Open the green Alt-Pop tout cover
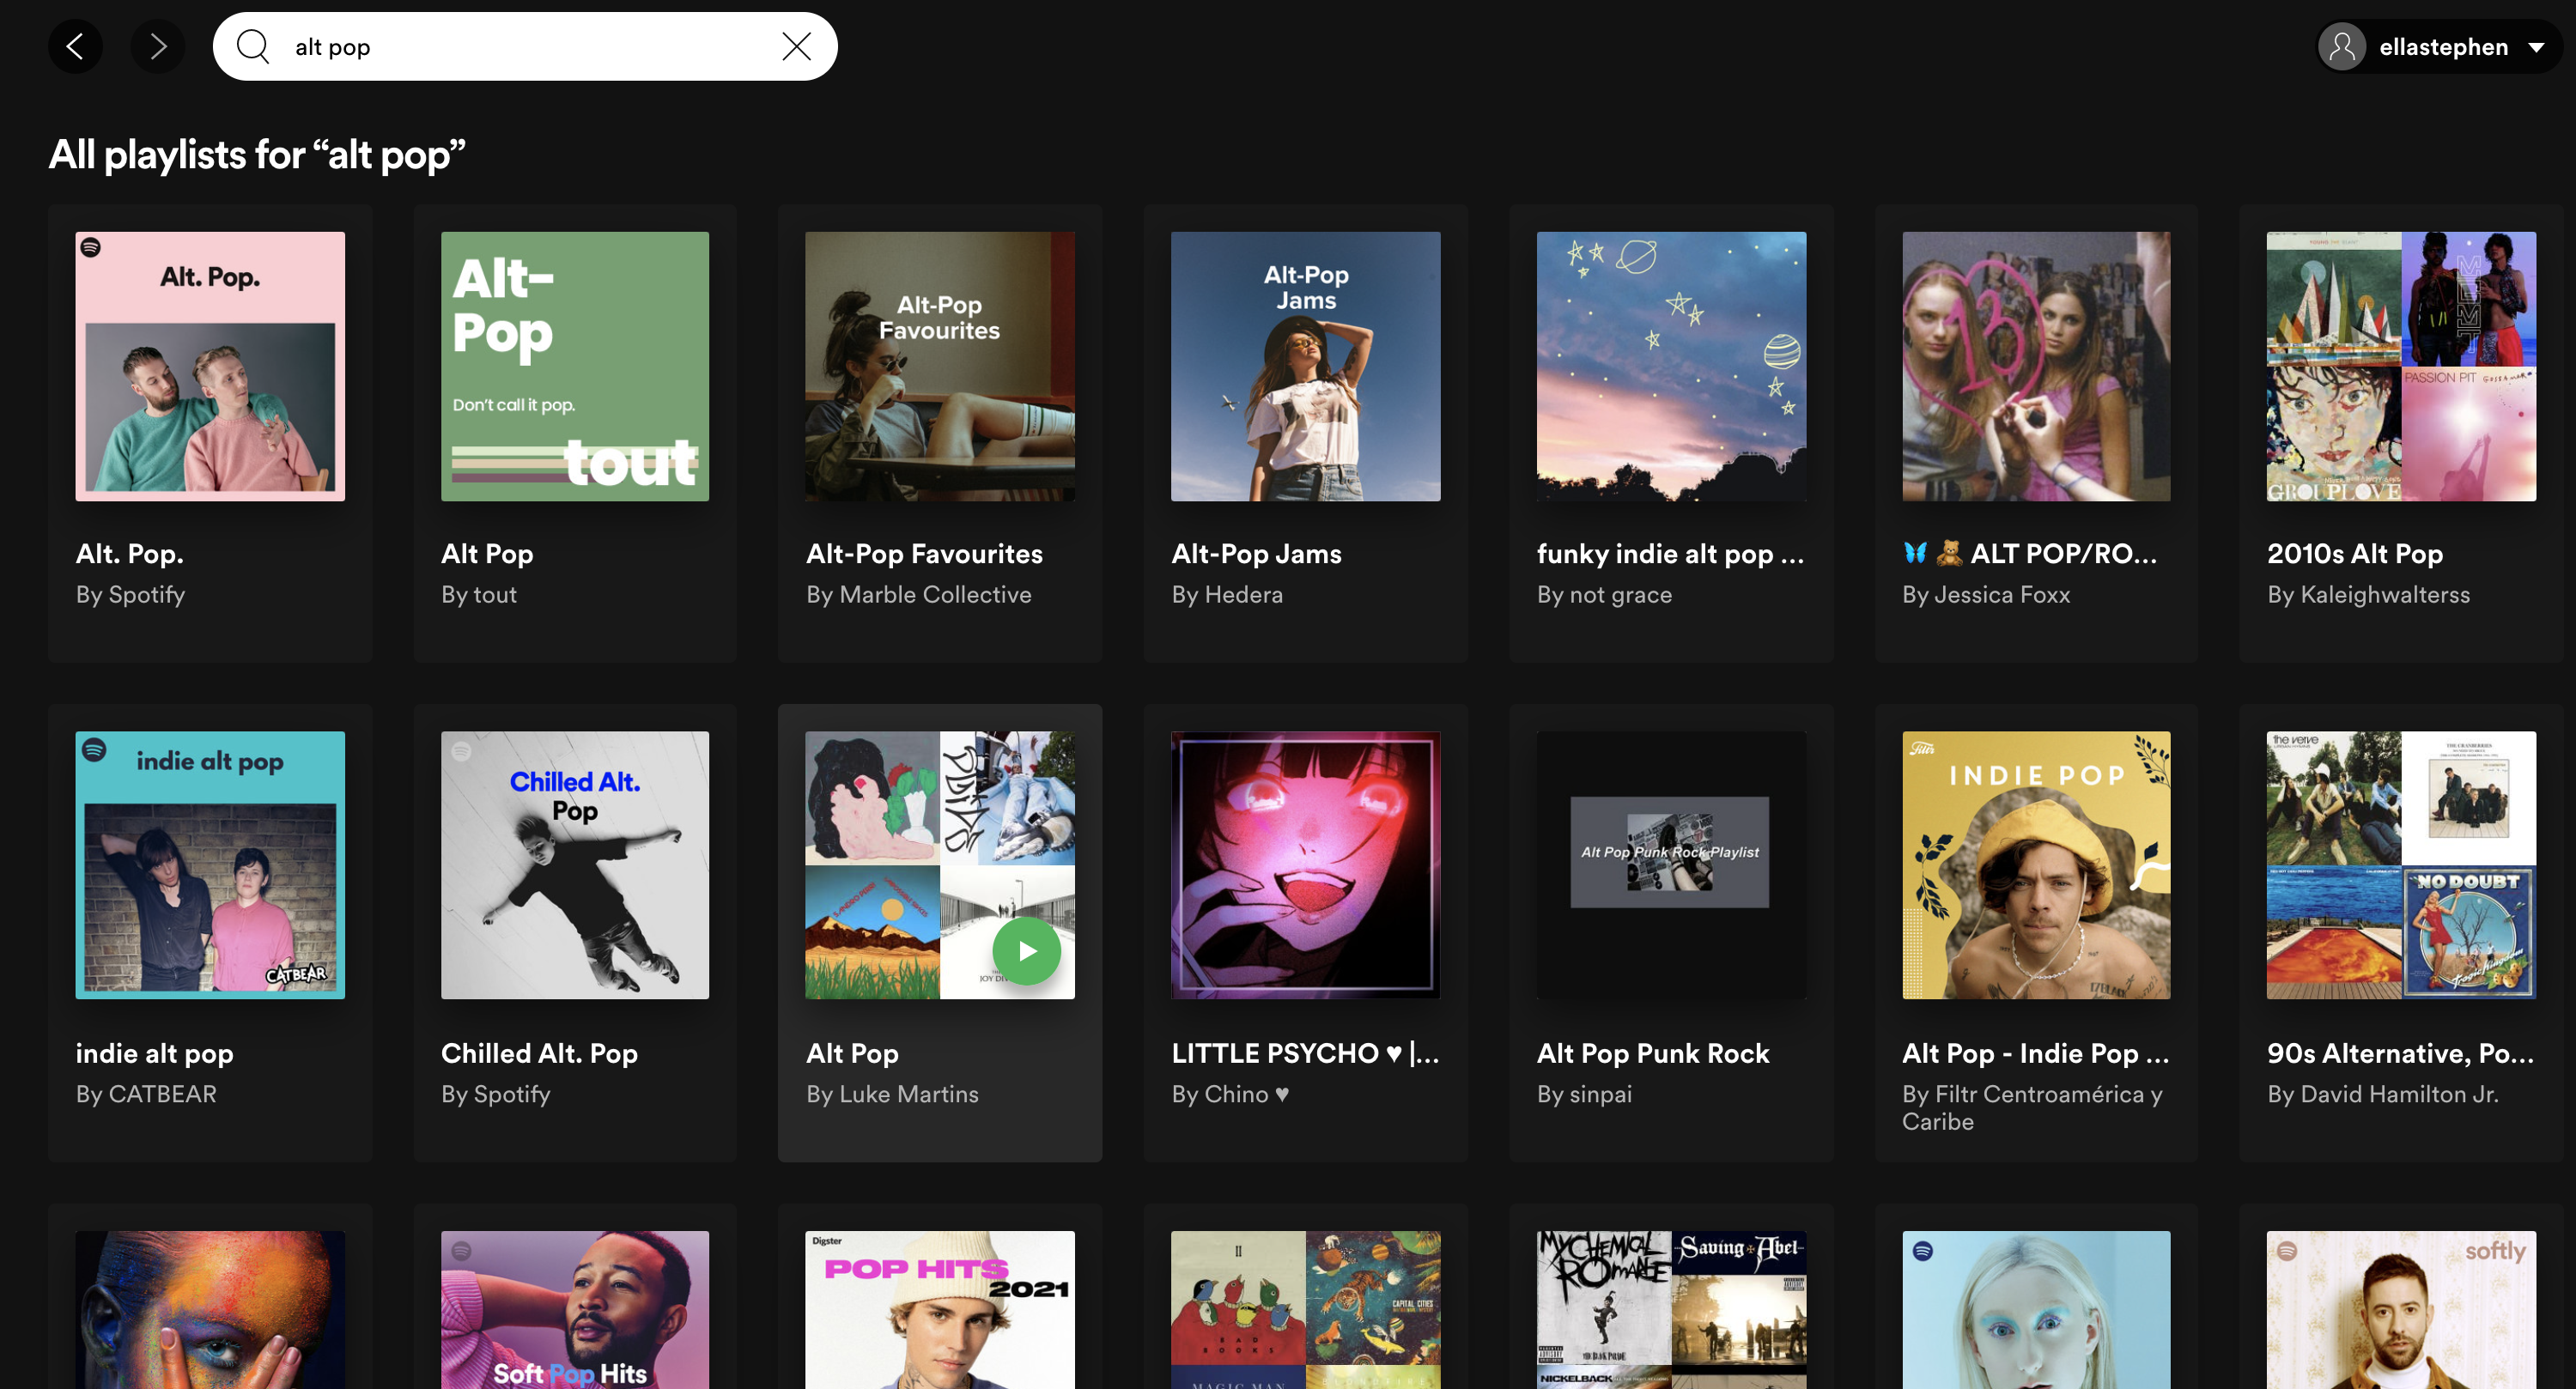Viewport: 2576px width, 1389px height. [575, 366]
